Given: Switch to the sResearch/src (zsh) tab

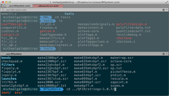Looking at the screenshot, I should click(48, 6).
